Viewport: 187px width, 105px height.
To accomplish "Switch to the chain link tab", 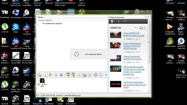I will point(125,21).
